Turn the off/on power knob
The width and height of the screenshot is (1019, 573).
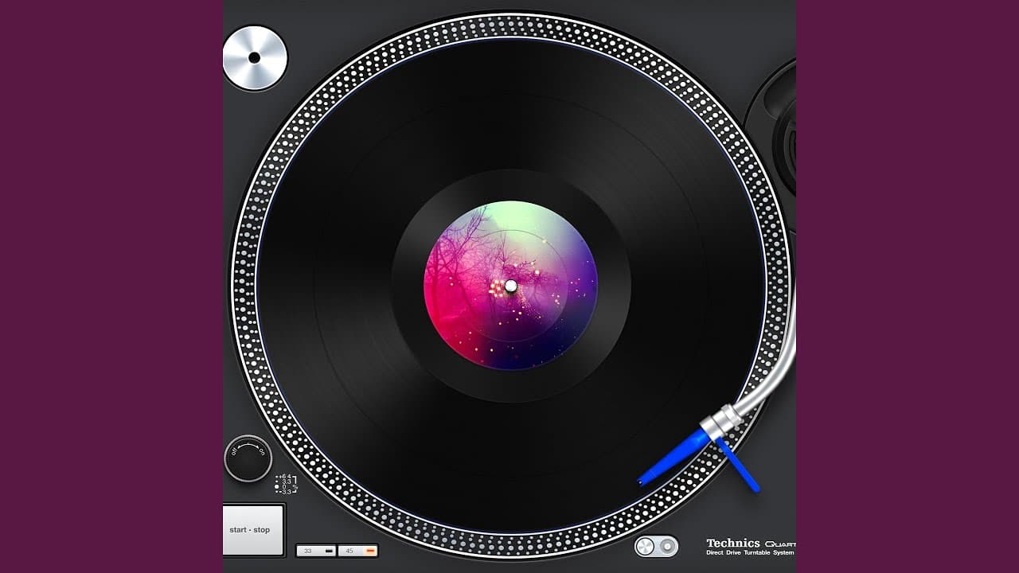[x=248, y=458]
